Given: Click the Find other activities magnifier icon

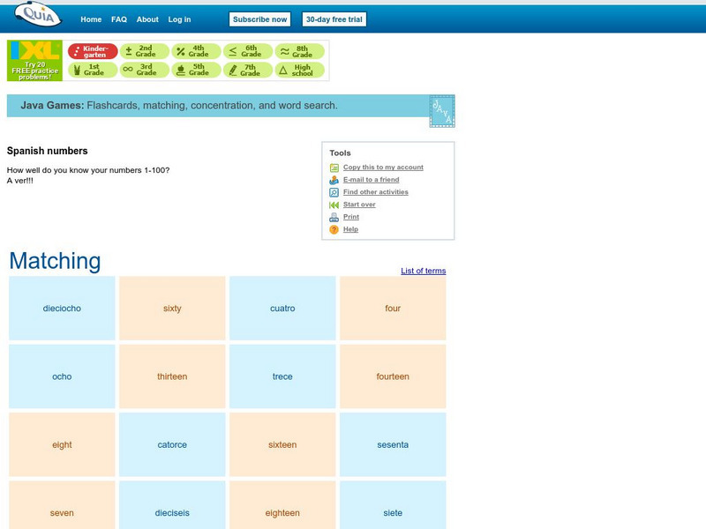Looking at the screenshot, I should click(334, 192).
